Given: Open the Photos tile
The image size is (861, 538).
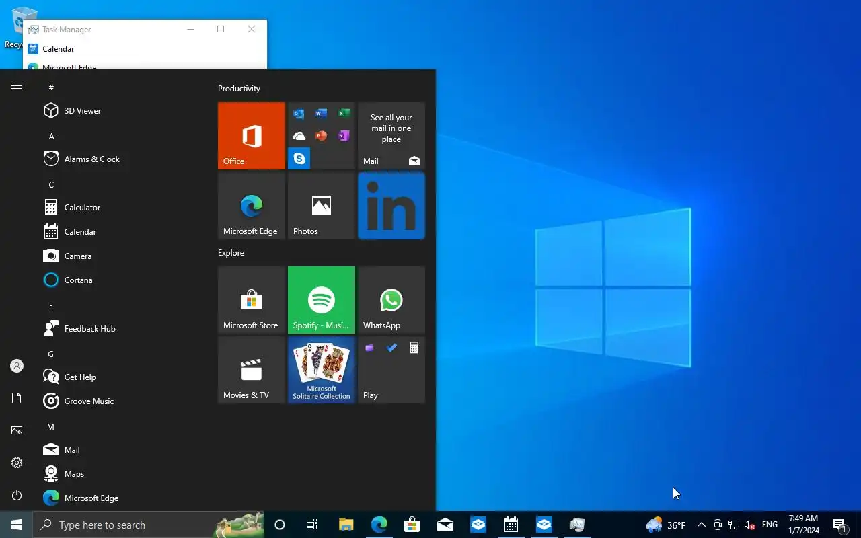Looking at the screenshot, I should click(x=322, y=206).
